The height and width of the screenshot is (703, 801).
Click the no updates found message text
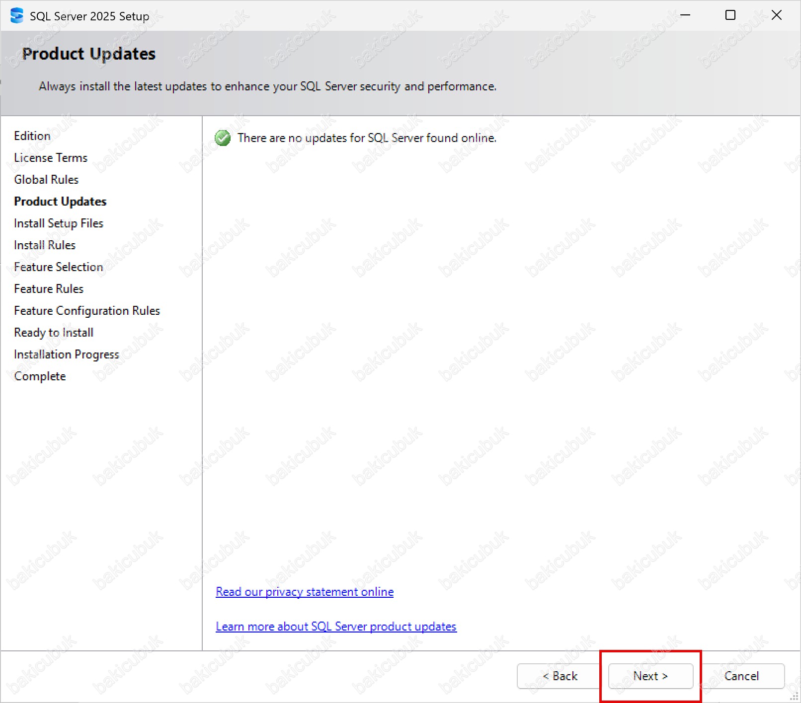tap(367, 138)
